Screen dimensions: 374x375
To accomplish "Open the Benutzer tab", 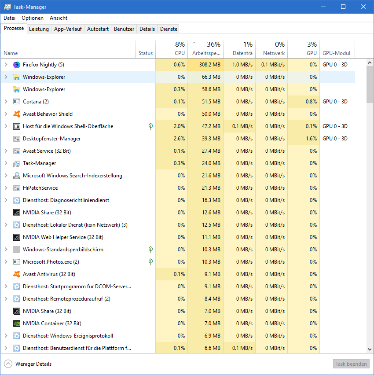I will tap(124, 29).
